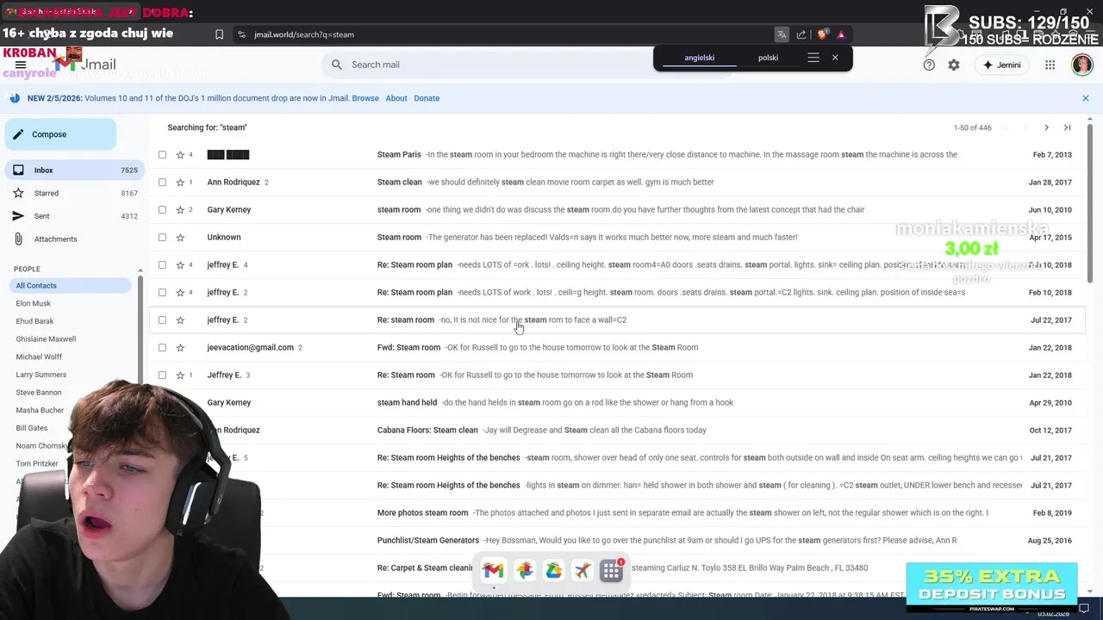Star the Unknown sender Steam room email
Image resolution: width=1103 pixels, height=620 pixels.
click(180, 238)
